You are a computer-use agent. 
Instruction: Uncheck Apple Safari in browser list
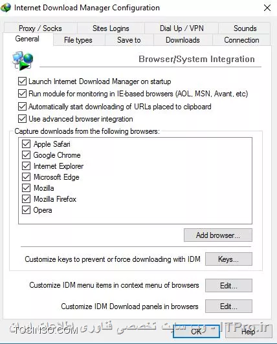(x=26, y=144)
